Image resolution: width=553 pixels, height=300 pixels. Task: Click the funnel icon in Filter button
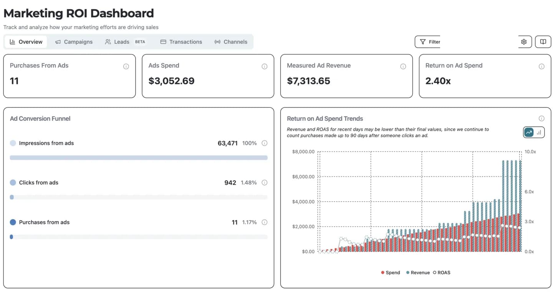click(422, 42)
